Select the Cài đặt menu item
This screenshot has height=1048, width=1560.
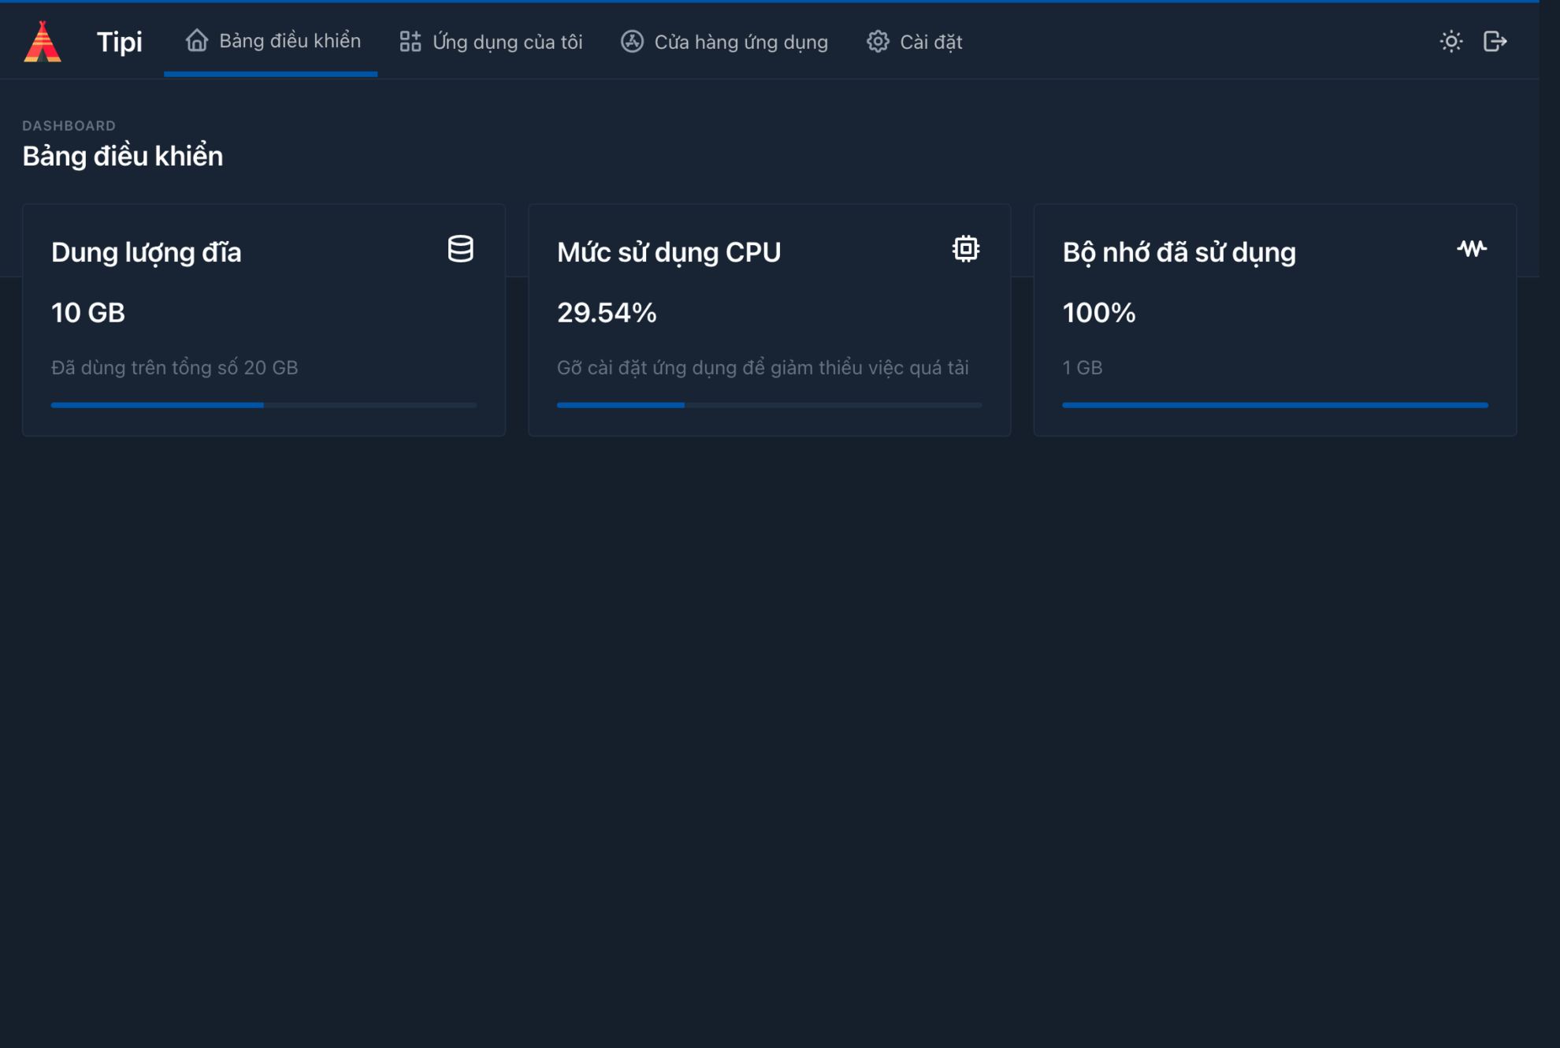[931, 41]
